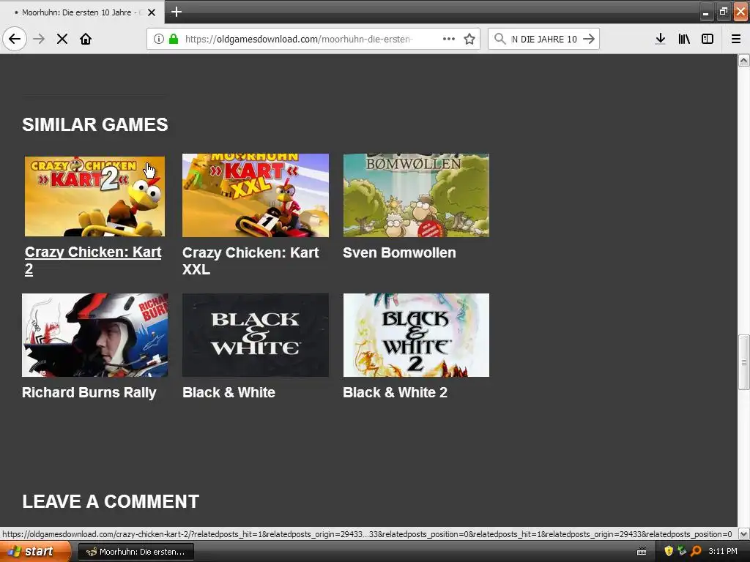Viewport: 750px width, 562px height.
Task: Click the LEAVE A COMMENT heading
Action: (111, 502)
